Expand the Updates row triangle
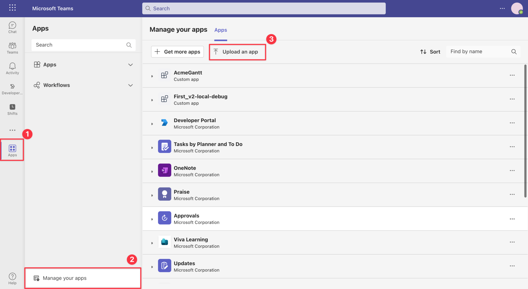Screen dimensions: 528x289 pos(152,267)
